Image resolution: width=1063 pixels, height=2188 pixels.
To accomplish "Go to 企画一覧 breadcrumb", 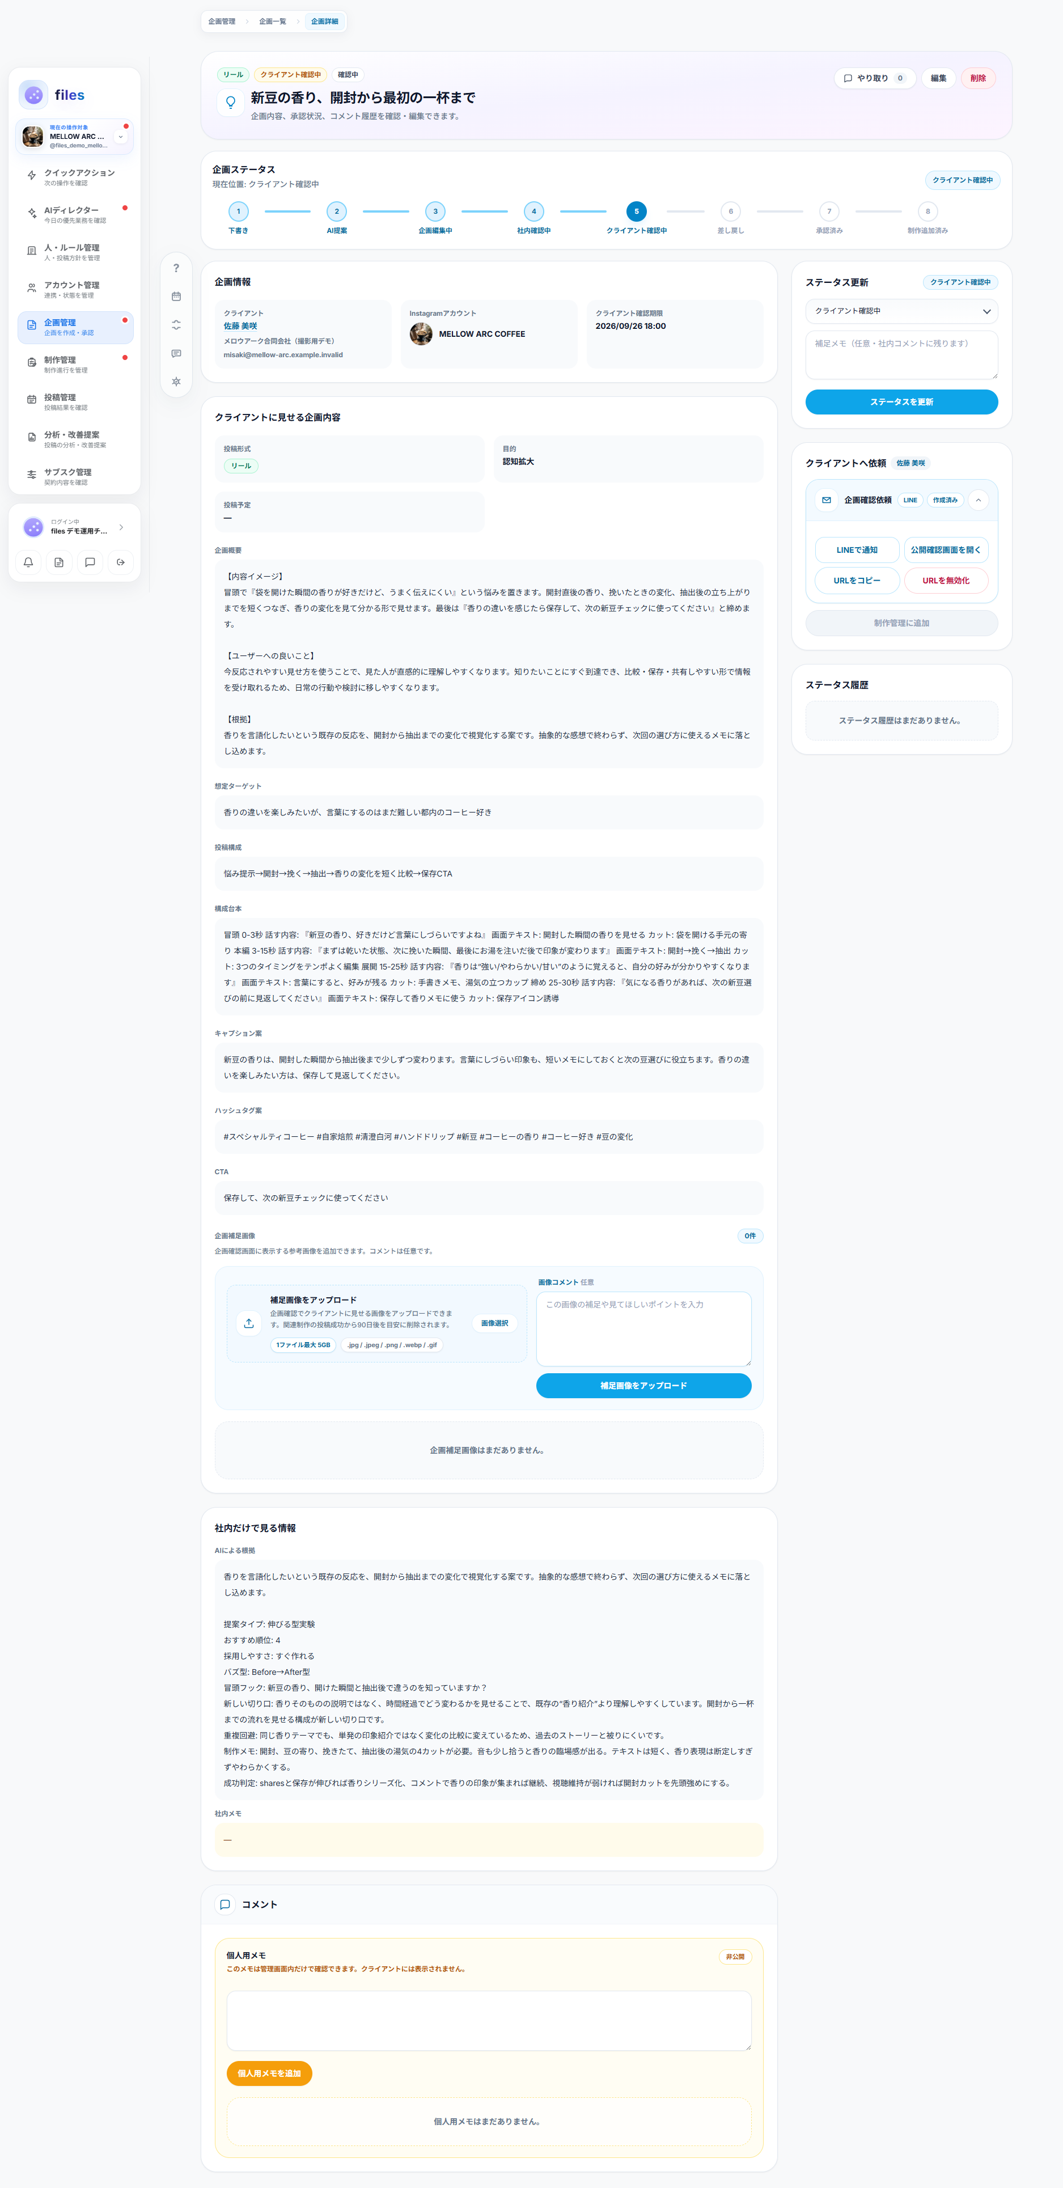I will tap(273, 21).
